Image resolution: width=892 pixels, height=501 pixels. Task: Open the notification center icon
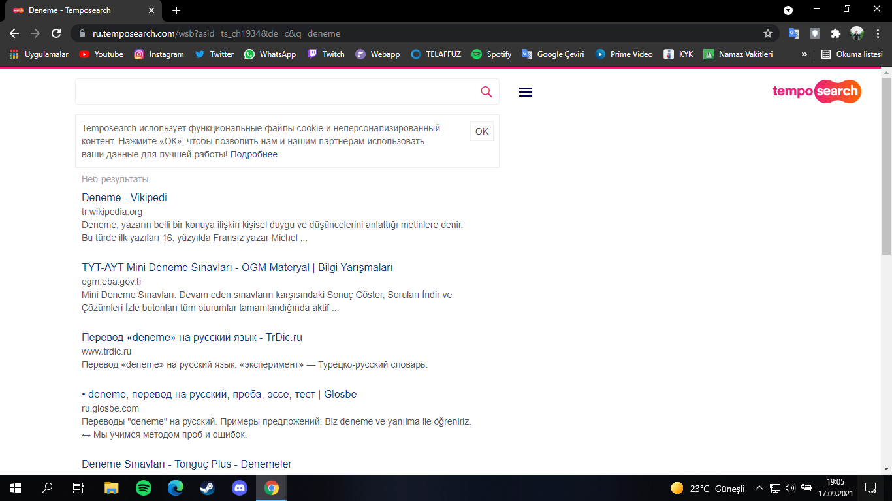pos(870,488)
